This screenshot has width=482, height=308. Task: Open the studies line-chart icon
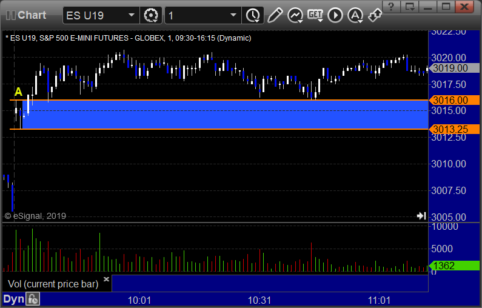[295, 15]
